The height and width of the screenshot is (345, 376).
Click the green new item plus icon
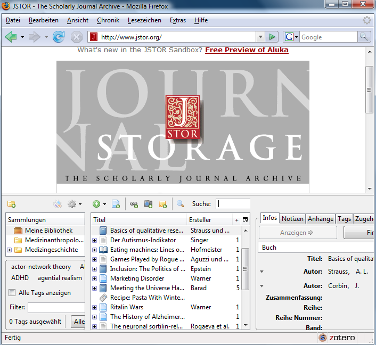pyautogui.click(x=96, y=204)
